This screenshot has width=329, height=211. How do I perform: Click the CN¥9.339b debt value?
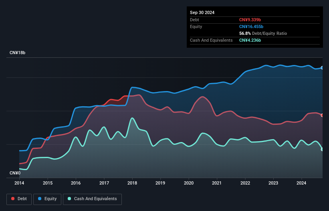(250, 20)
